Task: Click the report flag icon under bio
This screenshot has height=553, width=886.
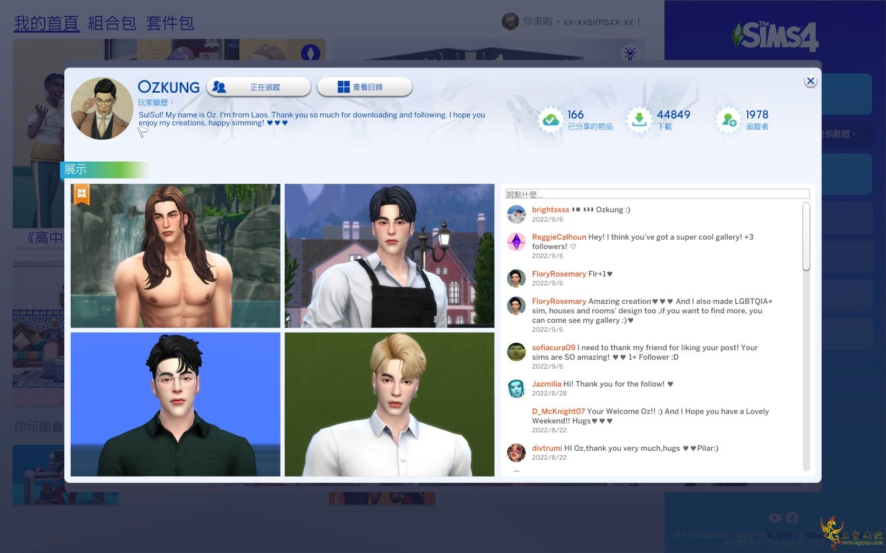Action: (143, 132)
